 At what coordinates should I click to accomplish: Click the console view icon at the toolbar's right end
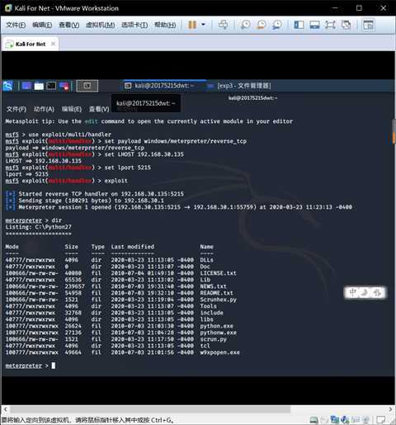coord(368,25)
